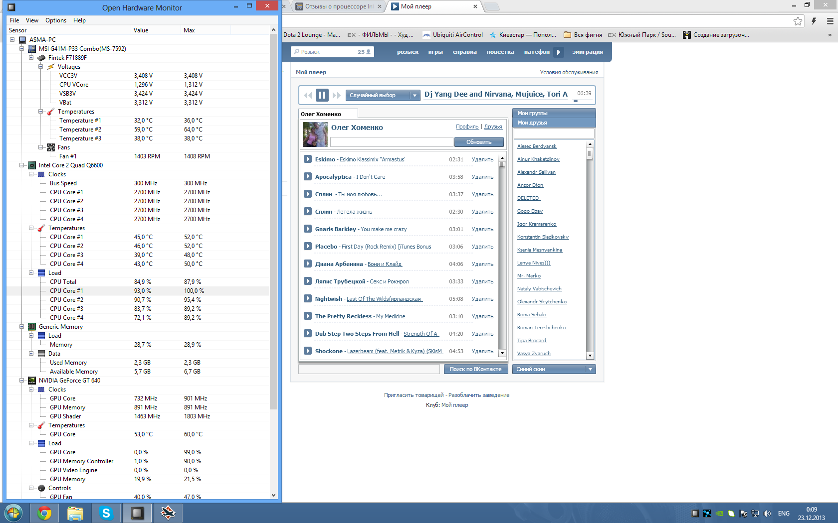838x523 pixels.
Task: Click the play icon next to патефон
Action: (x=559, y=52)
